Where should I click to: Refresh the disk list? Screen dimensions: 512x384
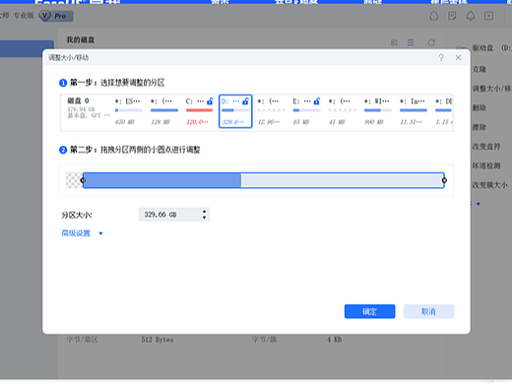click(431, 42)
